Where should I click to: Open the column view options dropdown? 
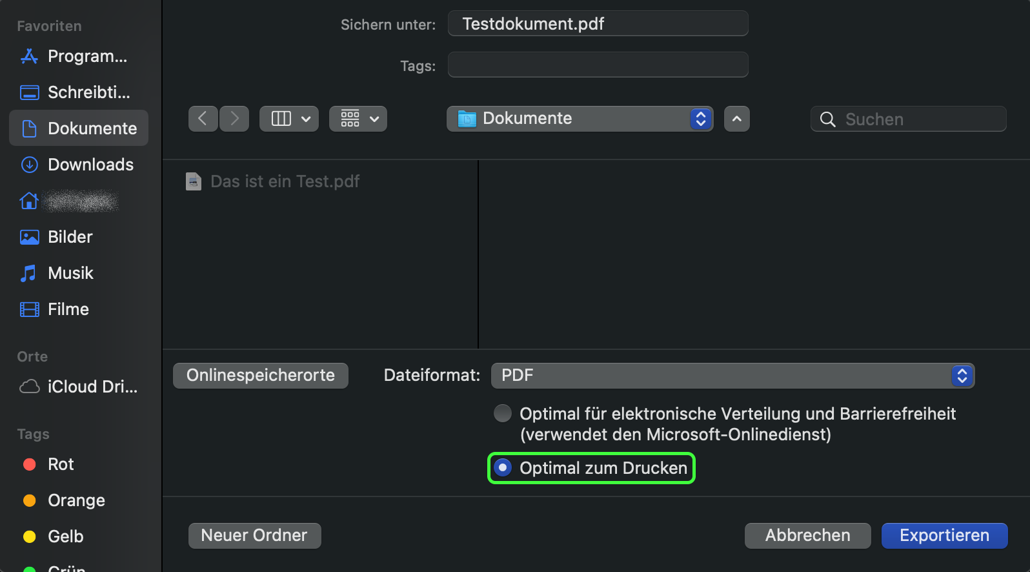[288, 119]
